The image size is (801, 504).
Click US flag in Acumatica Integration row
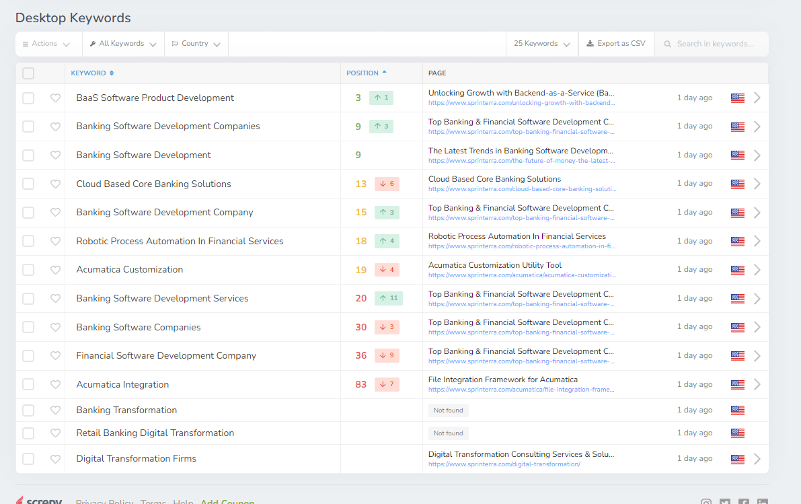point(737,384)
